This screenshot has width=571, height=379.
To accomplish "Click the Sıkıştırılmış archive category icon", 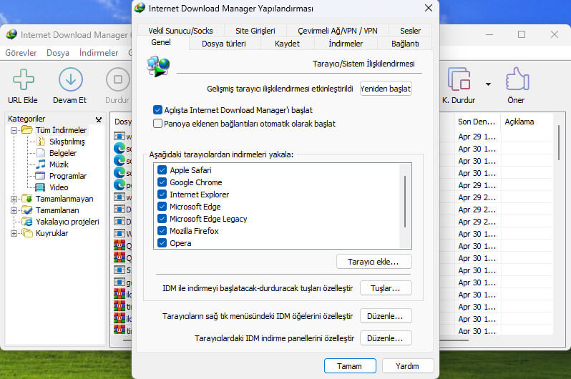I will (x=42, y=142).
